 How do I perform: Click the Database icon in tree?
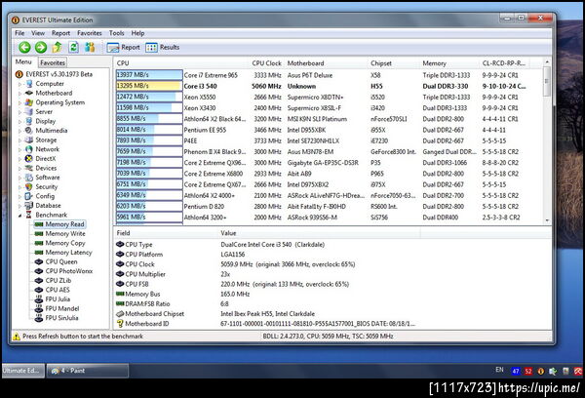point(28,206)
